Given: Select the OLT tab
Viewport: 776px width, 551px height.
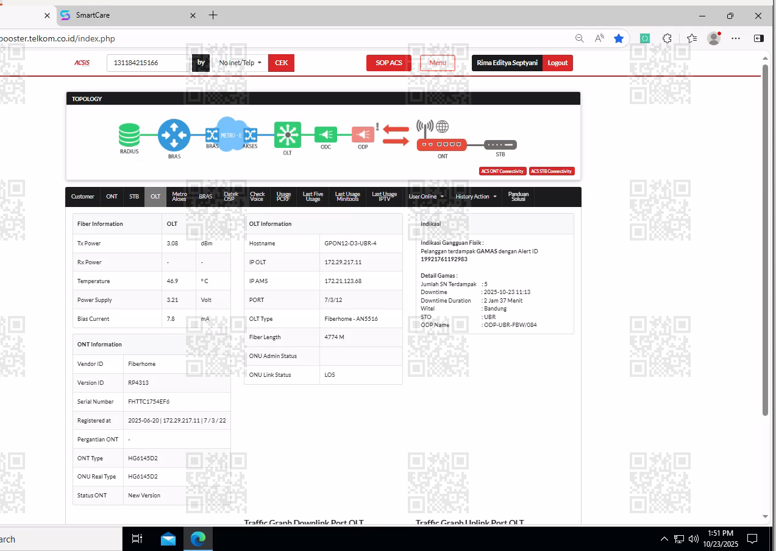Looking at the screenshot, I should pos(155,197).
